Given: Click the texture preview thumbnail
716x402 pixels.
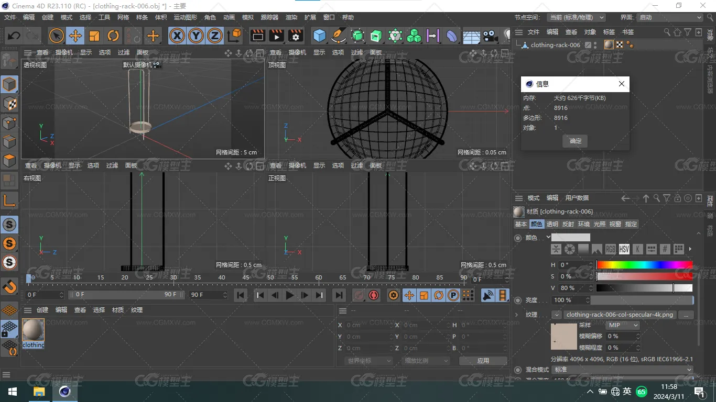Looking at the screenshot, I should (x=564, y=336).
